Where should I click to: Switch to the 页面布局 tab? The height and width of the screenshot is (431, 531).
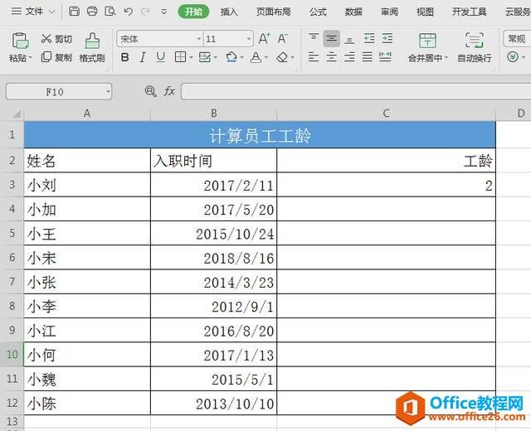[x=274, y=12]
